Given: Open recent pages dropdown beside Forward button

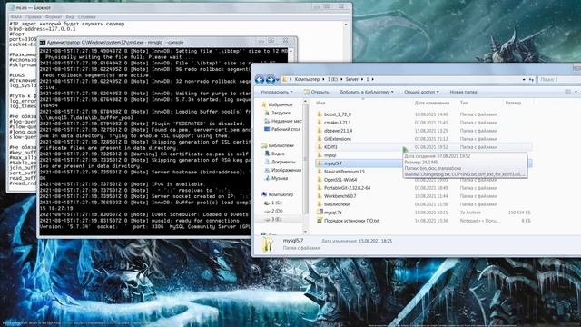Looking at the screenshot, I should tap(277, 80).
